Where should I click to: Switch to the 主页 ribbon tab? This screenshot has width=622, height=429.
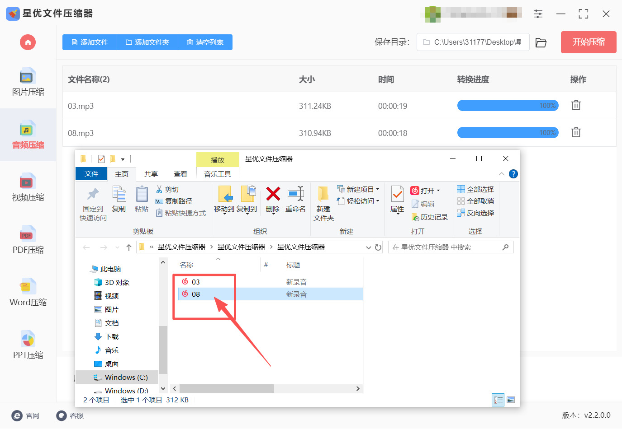coord(122,174)
